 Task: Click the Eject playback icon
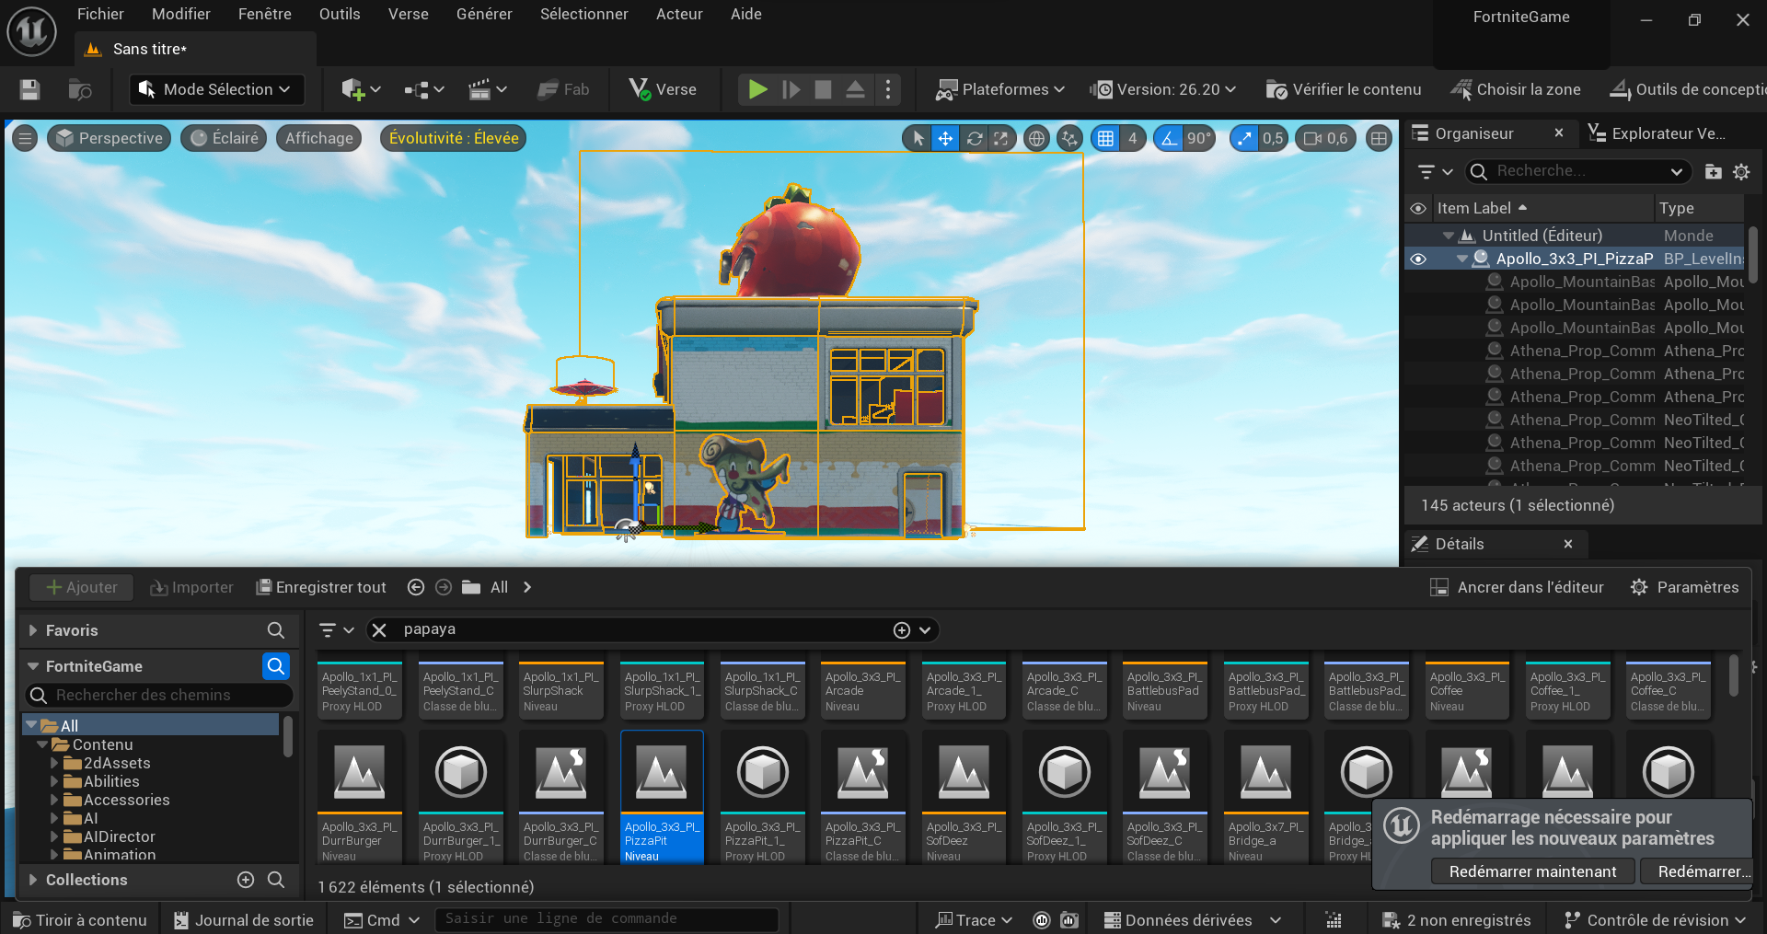coord(855,89)
